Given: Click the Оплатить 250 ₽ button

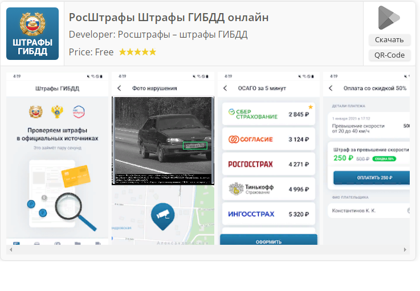Looking at the screenshot, I should pyautogui.click(x=372, y=177).
